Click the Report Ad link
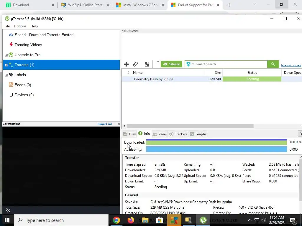This screenshot has height=226, width=302. [x=105, y=124]
